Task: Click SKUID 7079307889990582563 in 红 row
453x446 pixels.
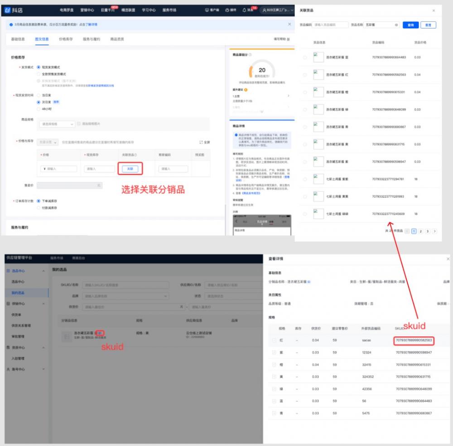Action: (414, 340)
